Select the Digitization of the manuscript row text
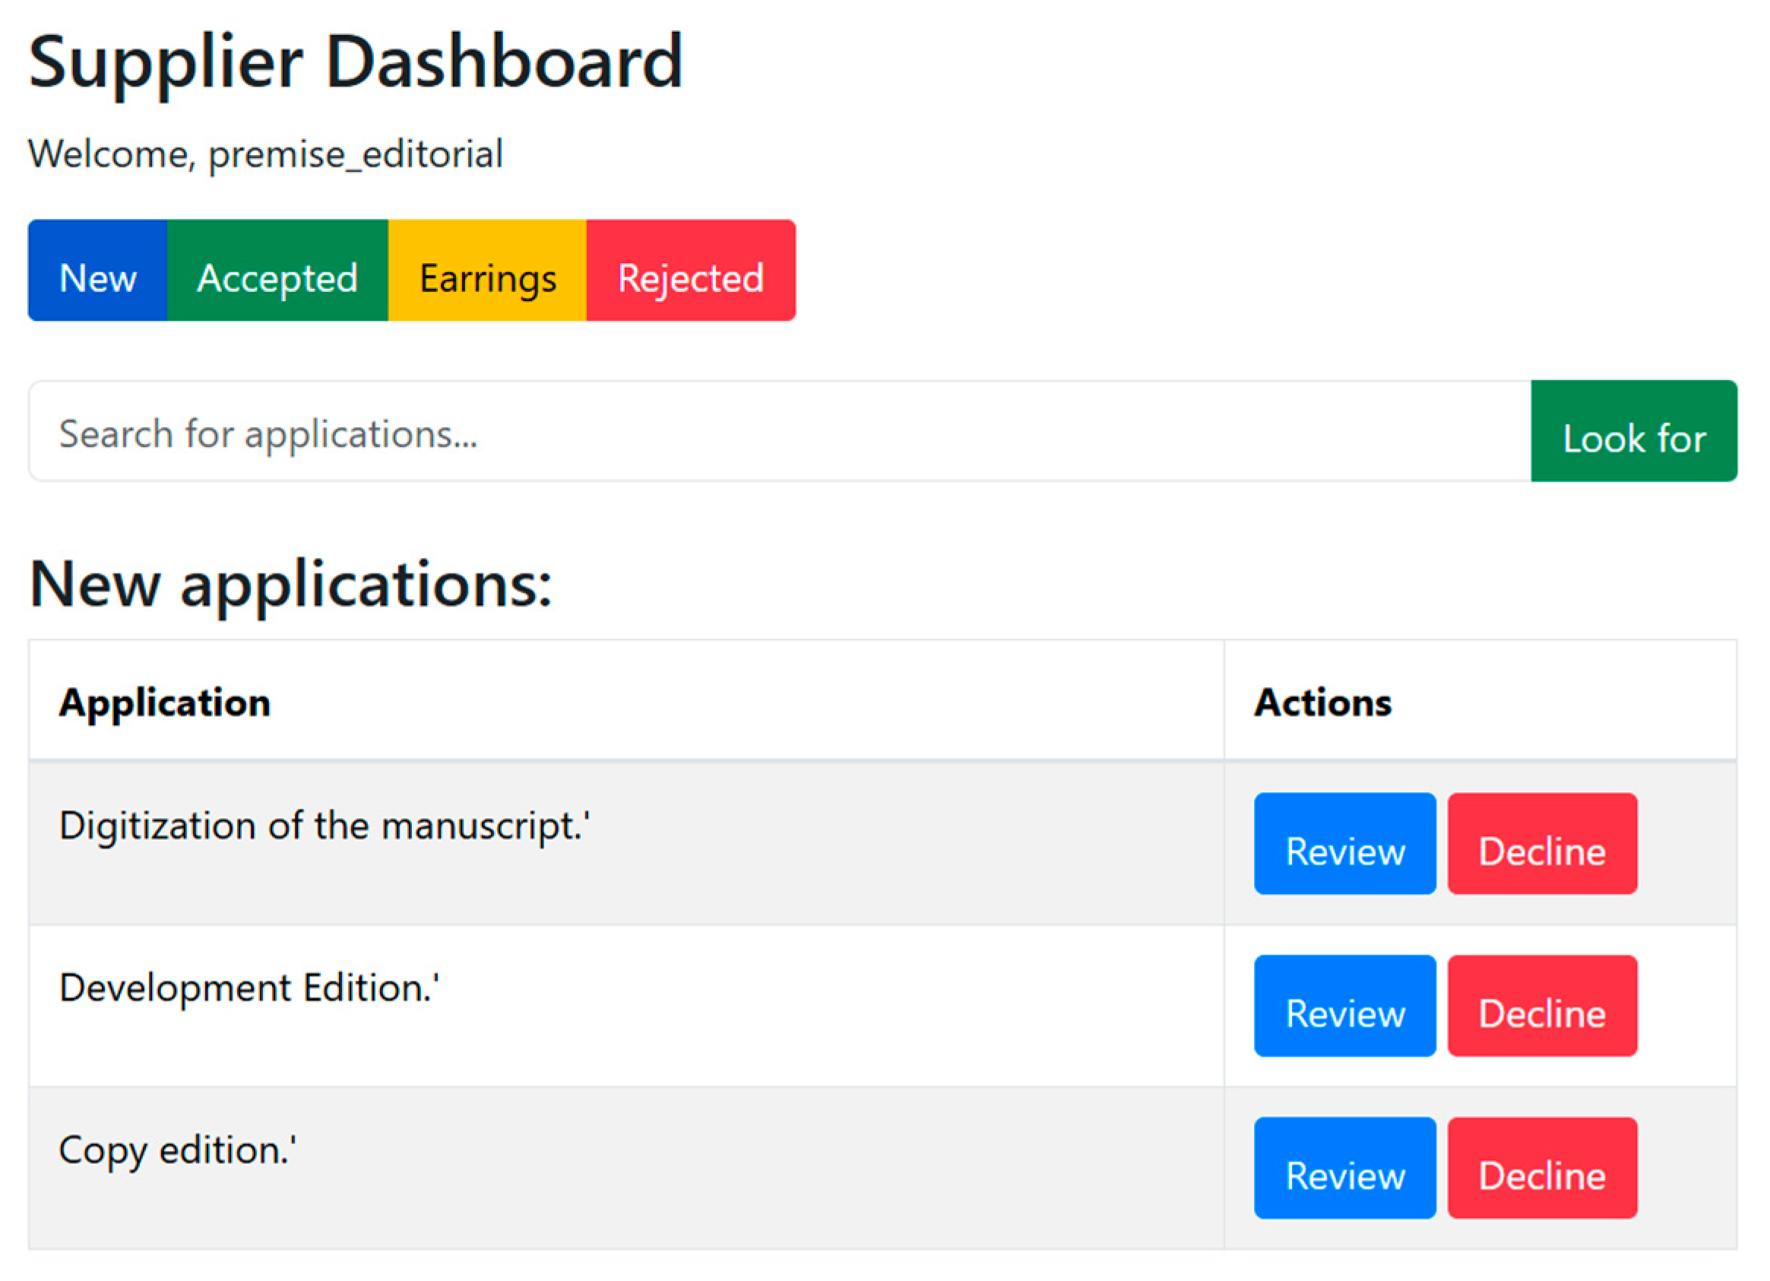Viewport: 1770px width, 1281px height. [x=324, y=826]
